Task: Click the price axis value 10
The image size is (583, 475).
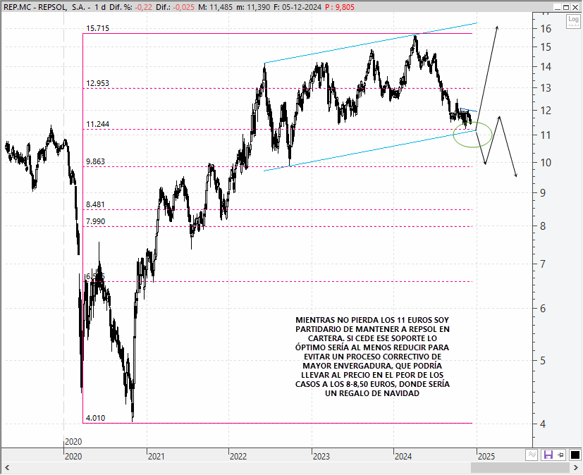Action: (546, 162)
